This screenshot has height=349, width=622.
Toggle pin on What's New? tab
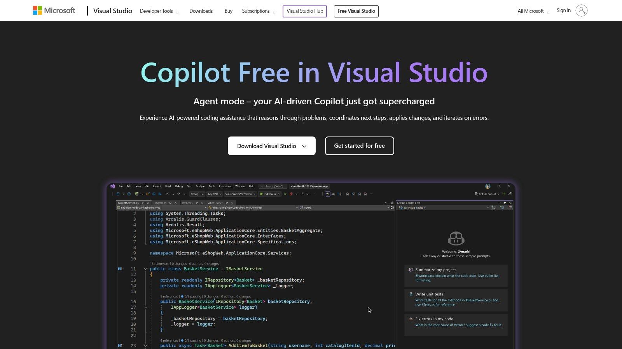click(x=227, y=203)
